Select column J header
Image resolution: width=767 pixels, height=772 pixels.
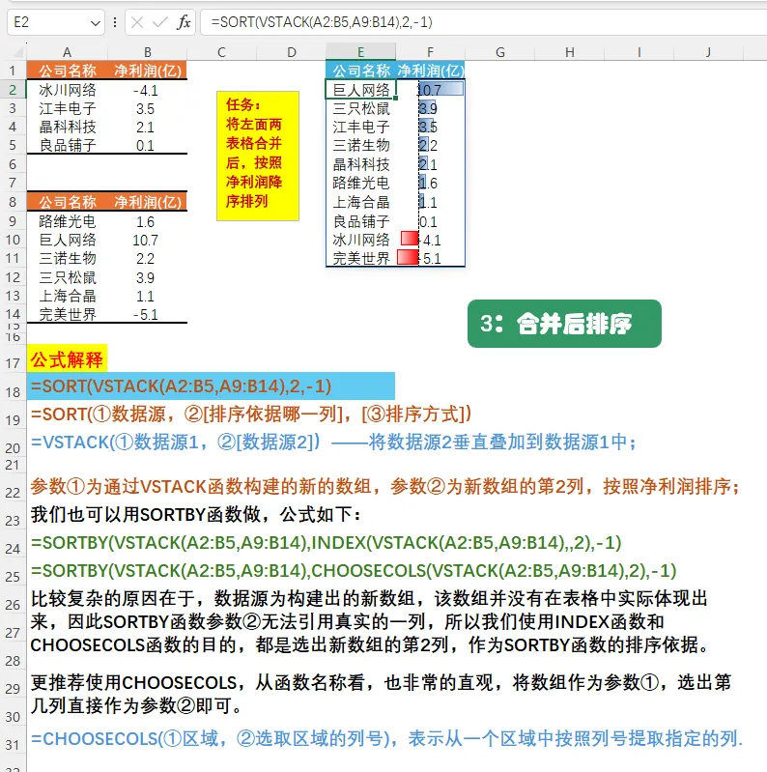pyautogui.click(x=708, y=52)
